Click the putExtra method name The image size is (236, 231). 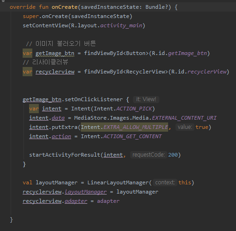65,127
